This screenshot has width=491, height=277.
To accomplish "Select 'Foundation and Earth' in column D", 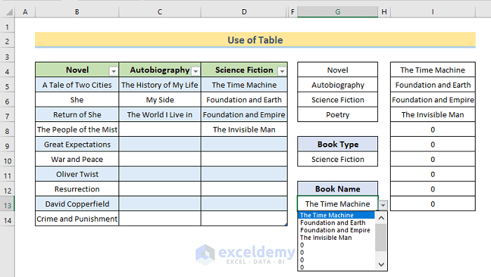I will [244, 100].
